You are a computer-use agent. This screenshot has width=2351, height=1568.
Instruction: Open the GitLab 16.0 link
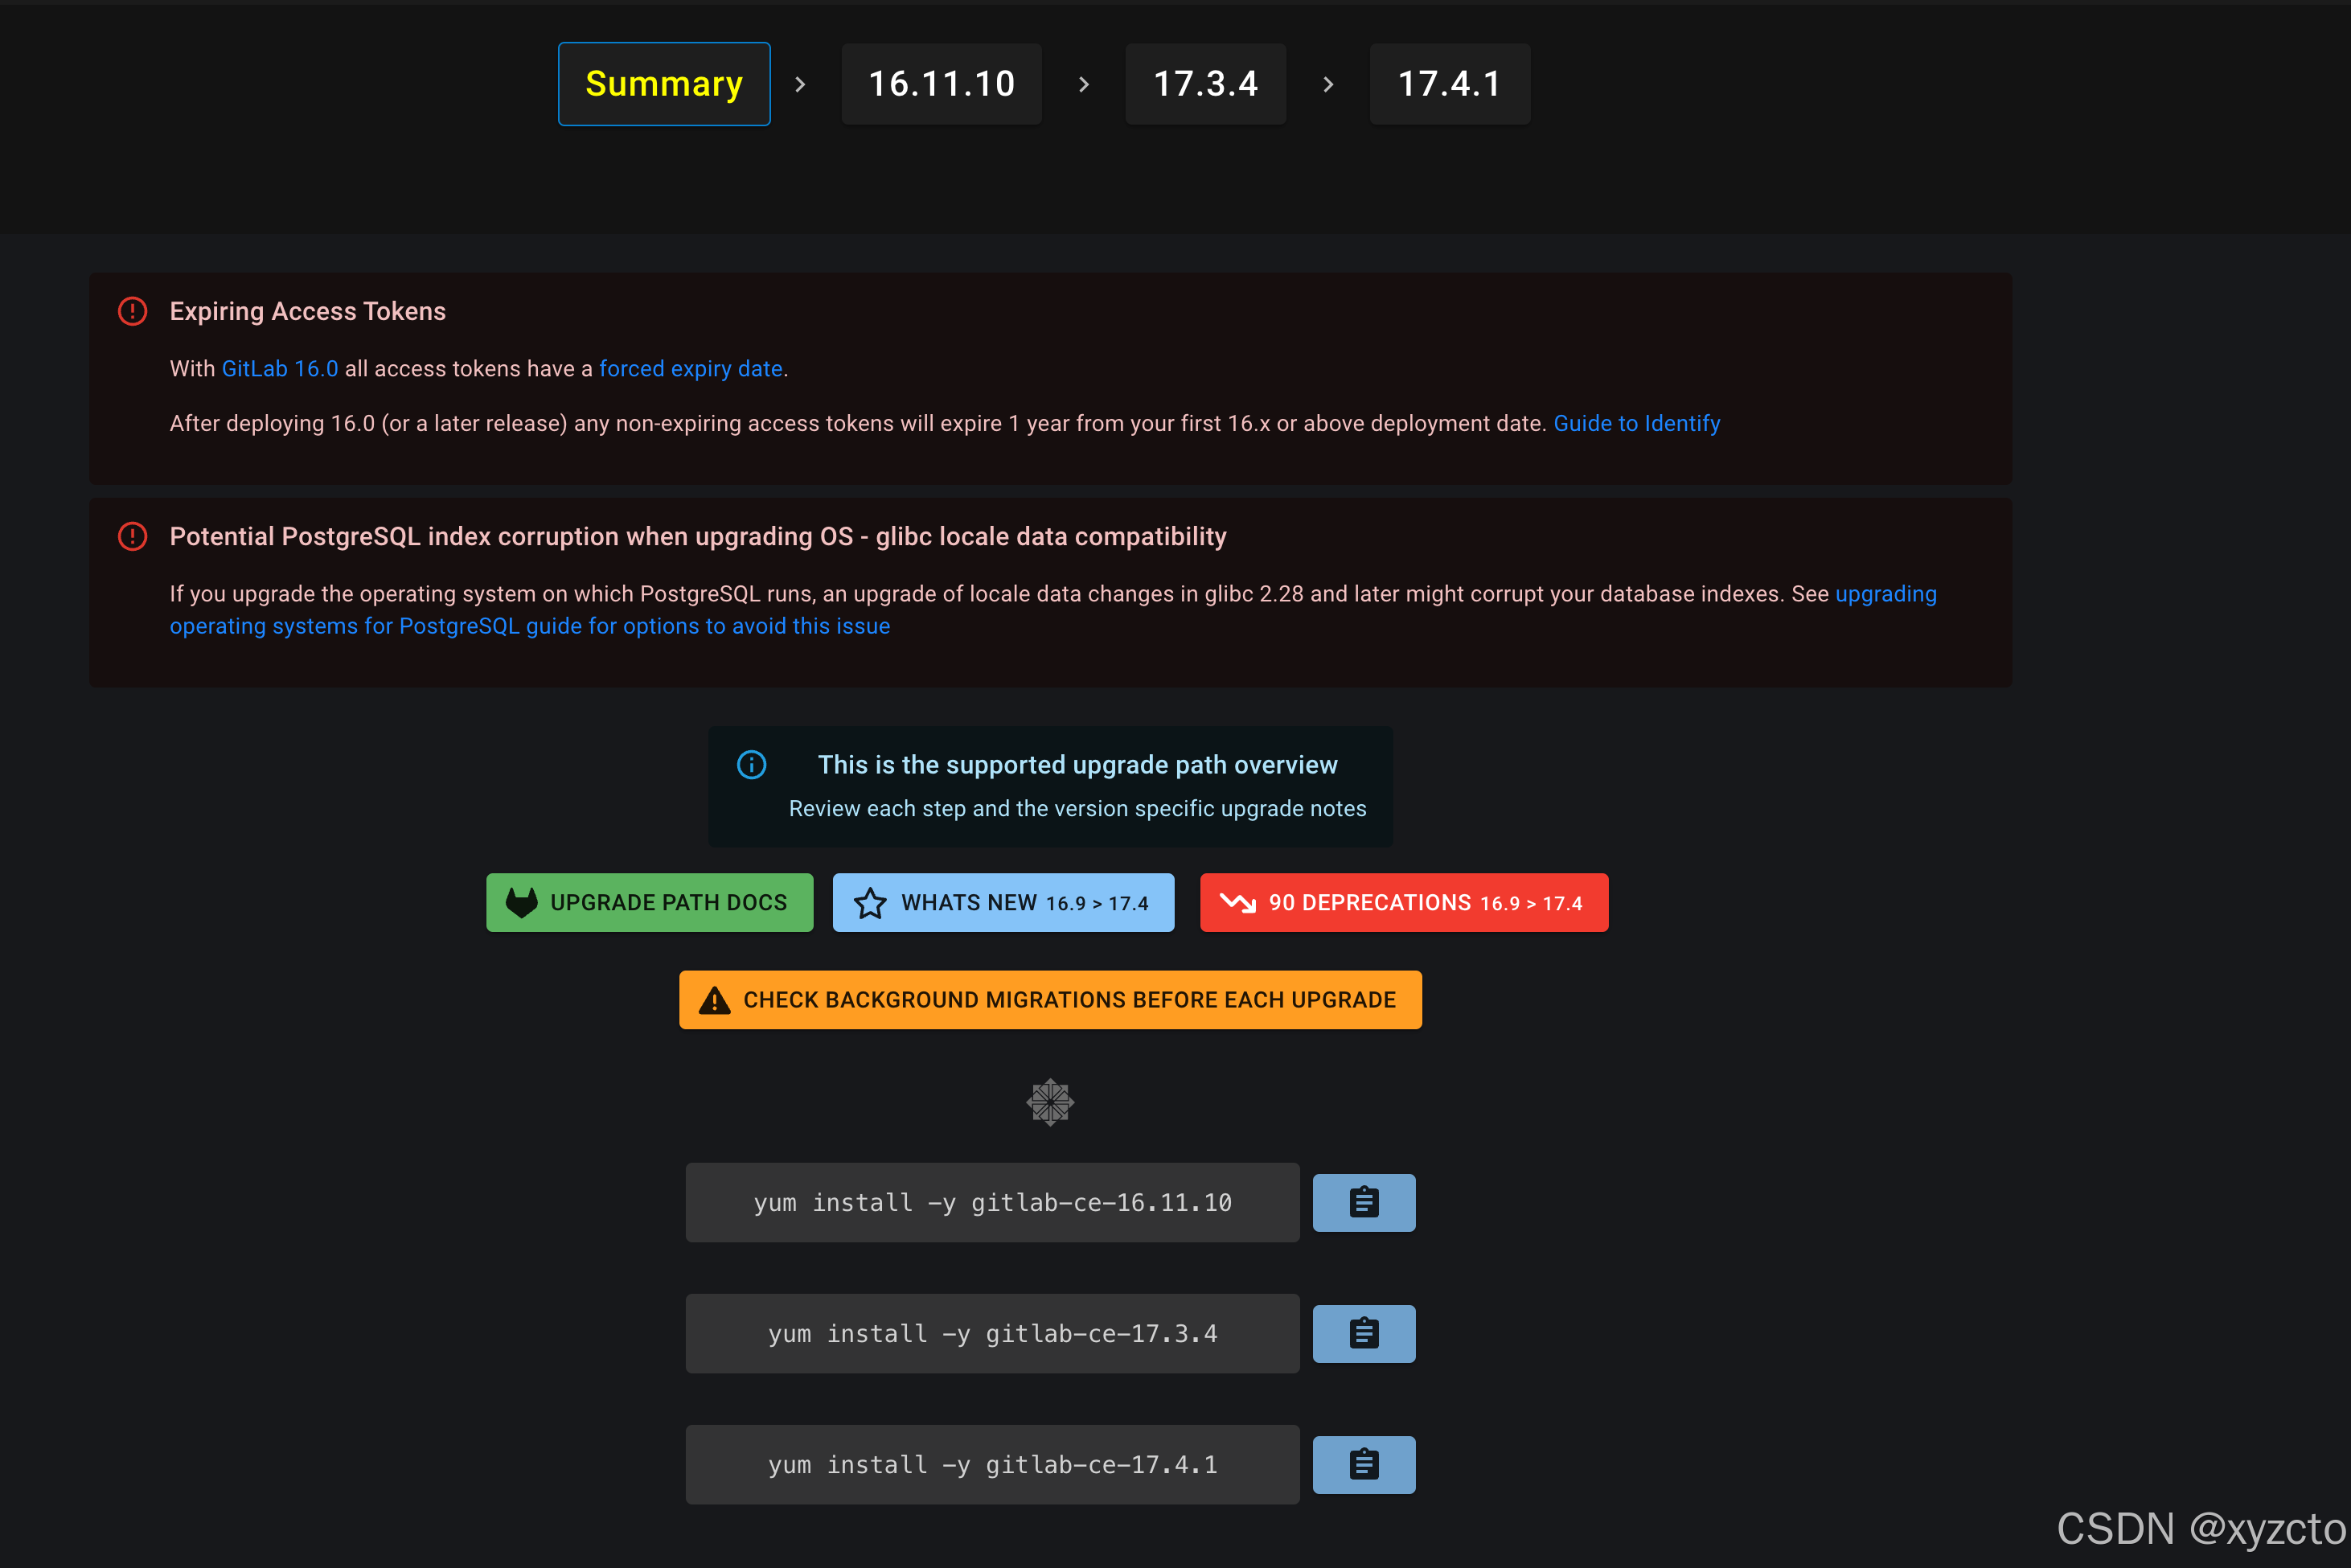280,369
